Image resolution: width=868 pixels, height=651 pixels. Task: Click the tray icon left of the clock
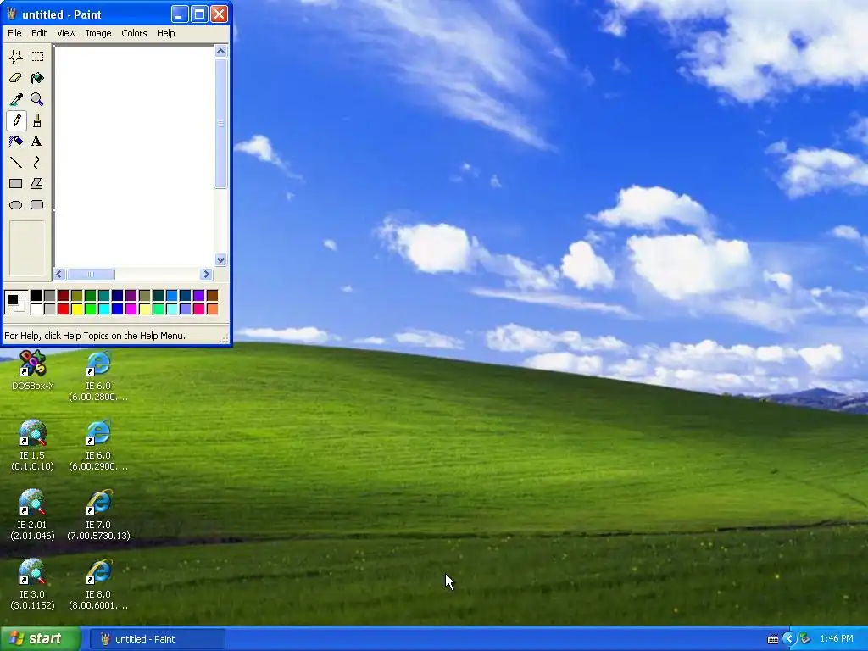coord(804,639)
